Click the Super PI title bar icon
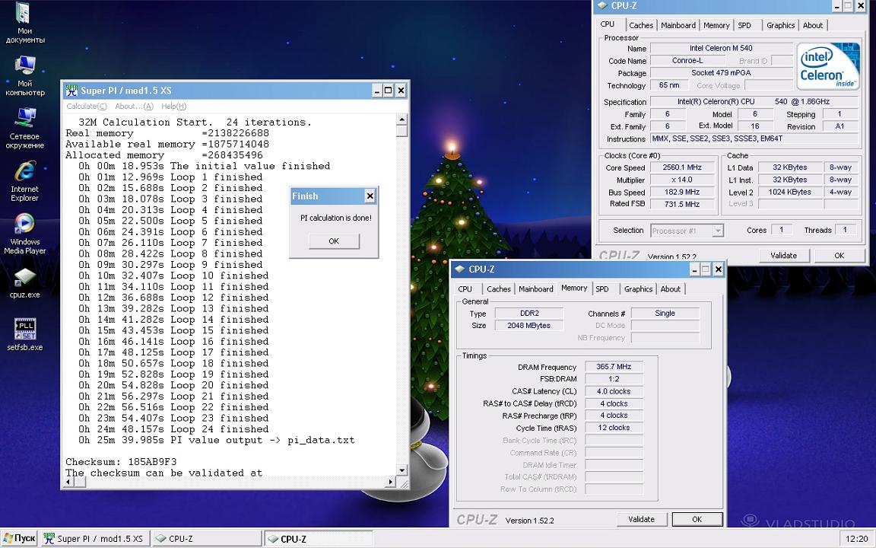The width and height of the screenshot is (876, 548). click(x=71, y=90)
